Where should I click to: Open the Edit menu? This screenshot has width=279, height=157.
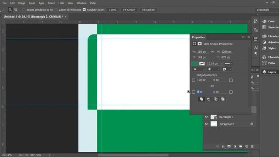coord(12,3)
